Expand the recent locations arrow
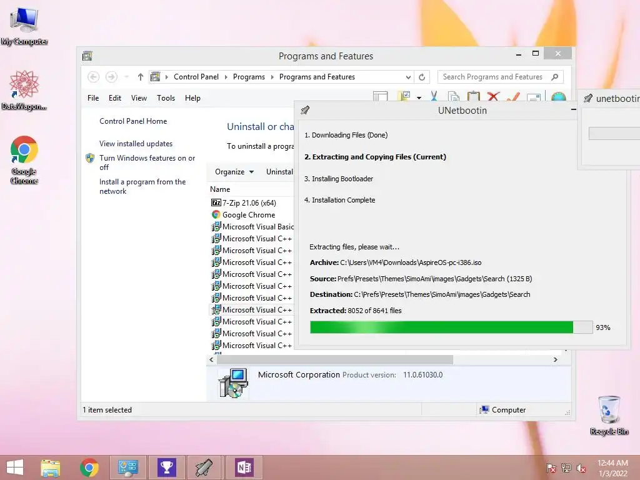 126,77
